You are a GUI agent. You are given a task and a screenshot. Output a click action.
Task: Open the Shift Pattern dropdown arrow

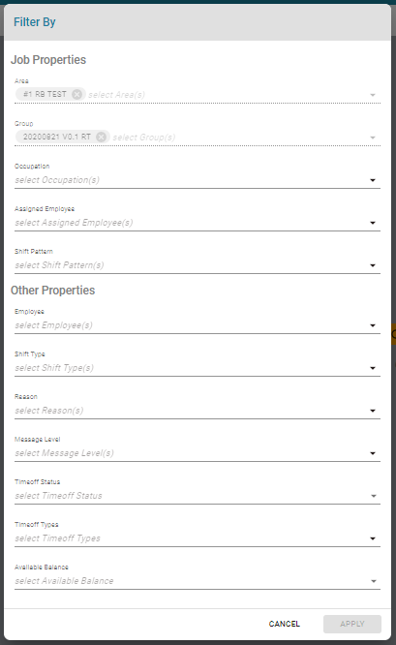click(373, 265)
